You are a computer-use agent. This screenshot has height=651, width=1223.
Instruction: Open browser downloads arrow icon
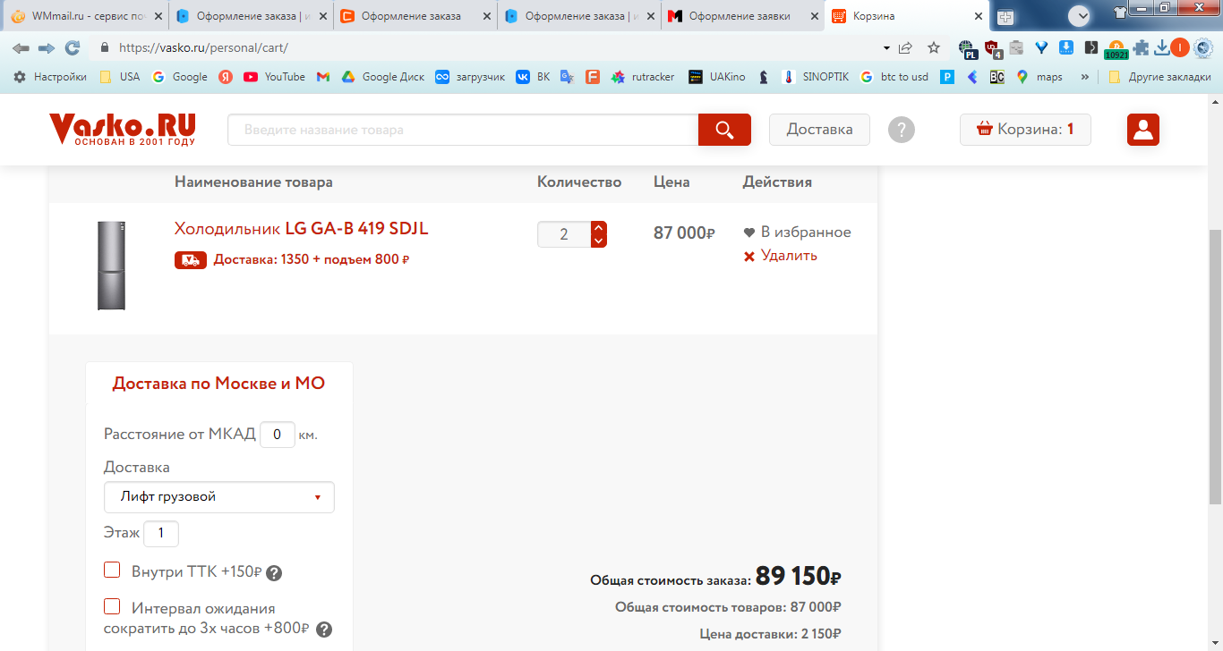click(1162, 47)
